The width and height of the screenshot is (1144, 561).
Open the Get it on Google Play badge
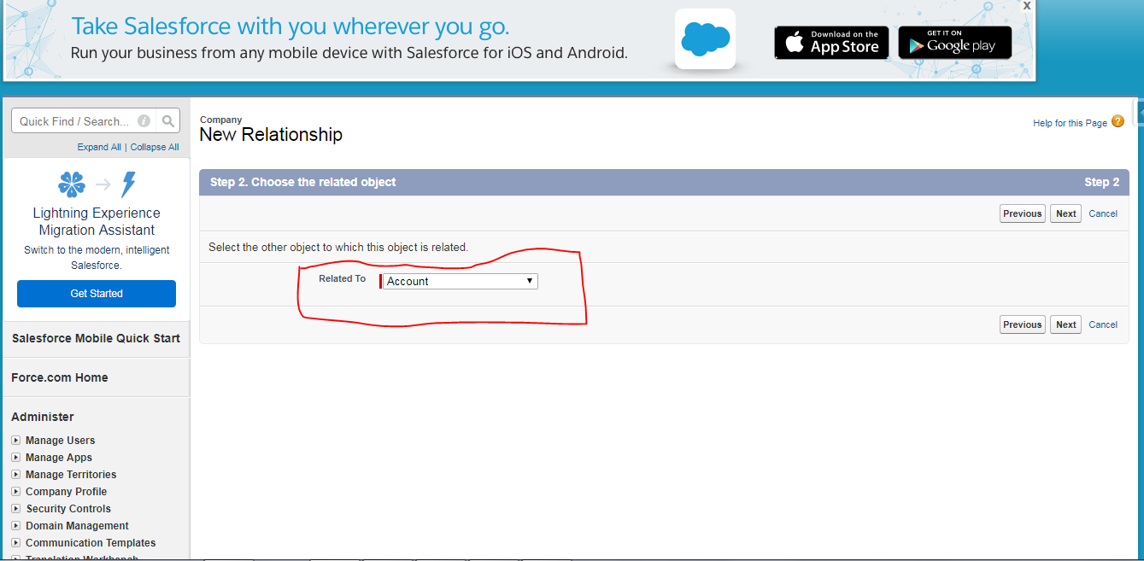tap(954, 43)
